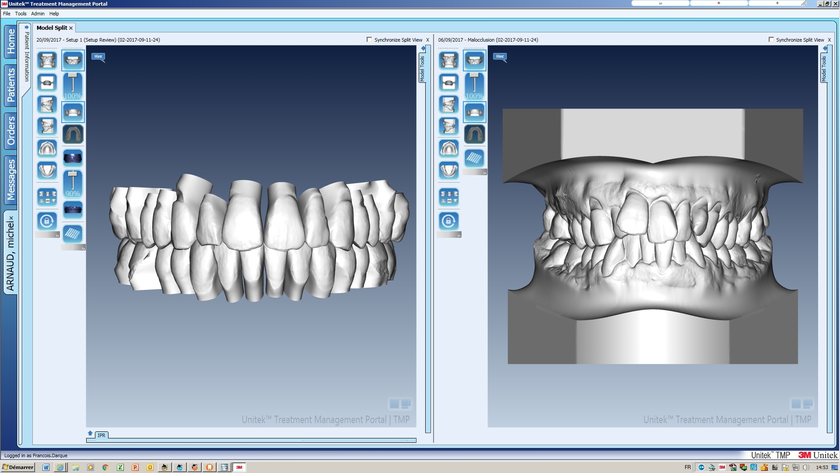This screenshot has height=473, width=840.
Task: Enable Synchronize Split View for Setup 1
Action: click(x=369, y=39)
